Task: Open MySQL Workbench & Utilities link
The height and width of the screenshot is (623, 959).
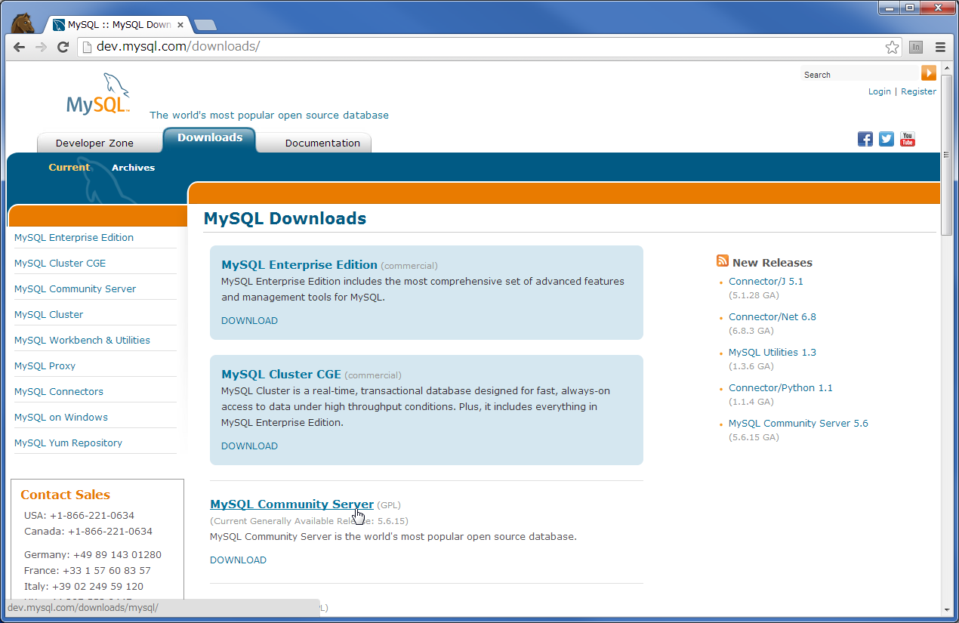Action: tap(82, 340)
